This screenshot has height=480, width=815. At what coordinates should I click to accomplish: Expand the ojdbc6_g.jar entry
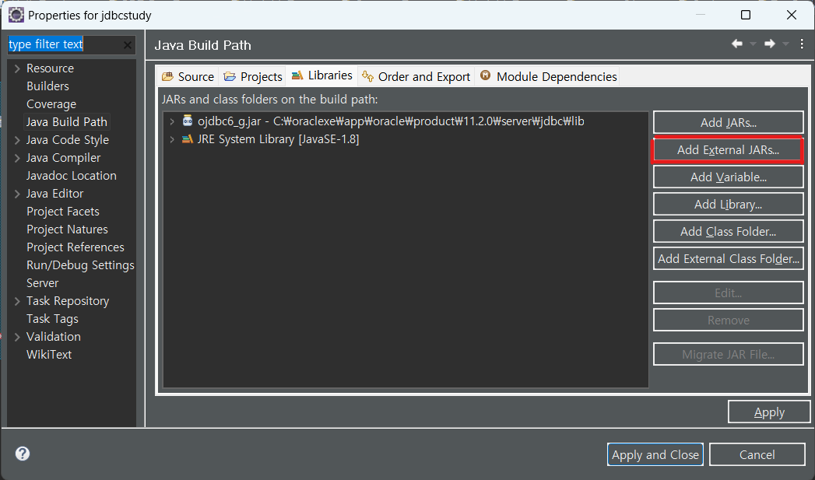(x=172, y=121)
